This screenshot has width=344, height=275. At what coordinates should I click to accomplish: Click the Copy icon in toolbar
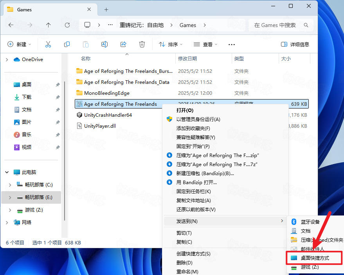67,44
